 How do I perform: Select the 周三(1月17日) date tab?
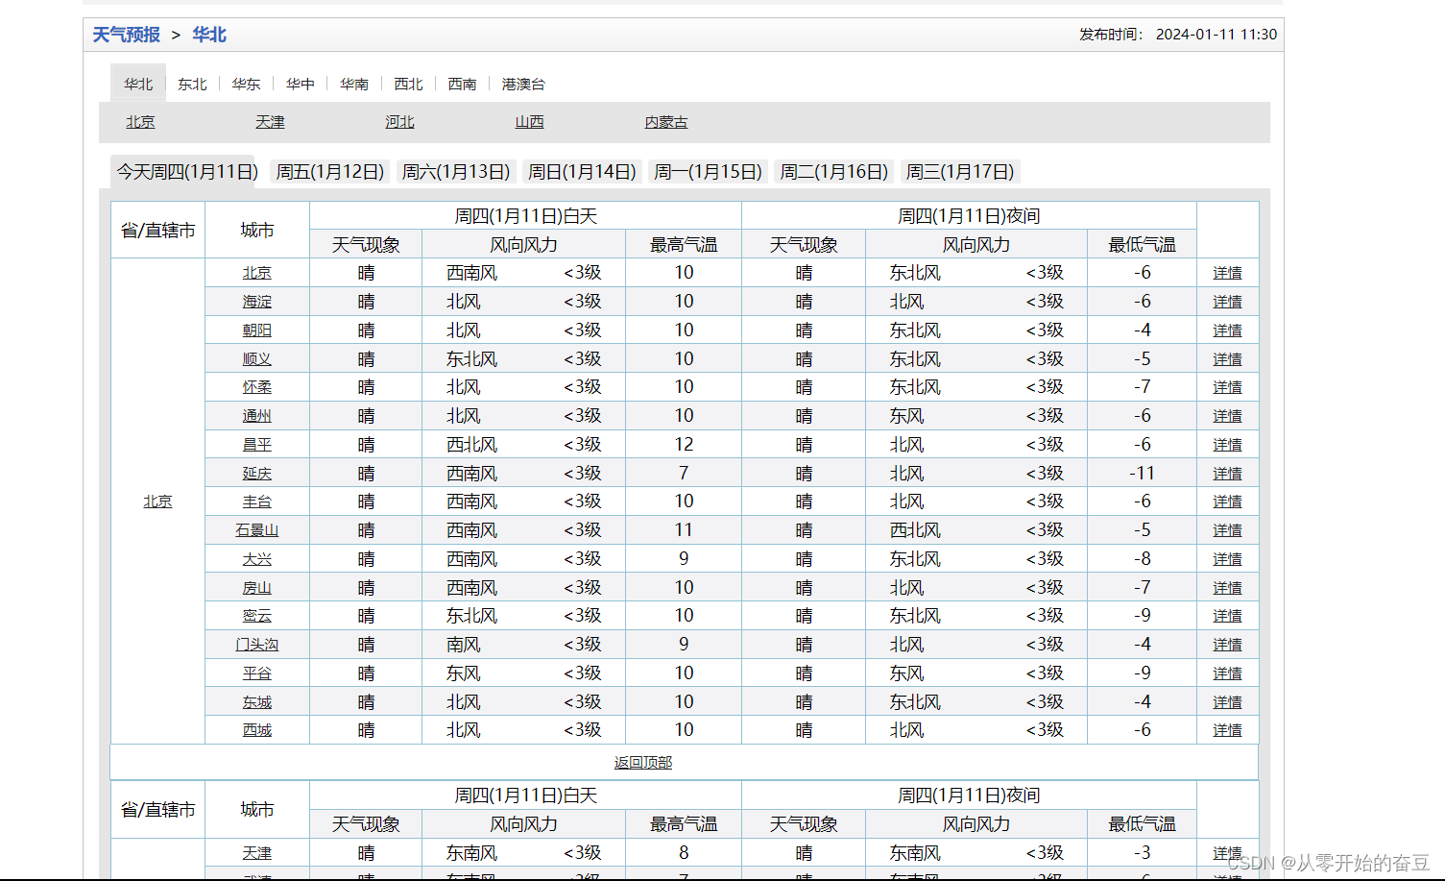tap(960, 172)
